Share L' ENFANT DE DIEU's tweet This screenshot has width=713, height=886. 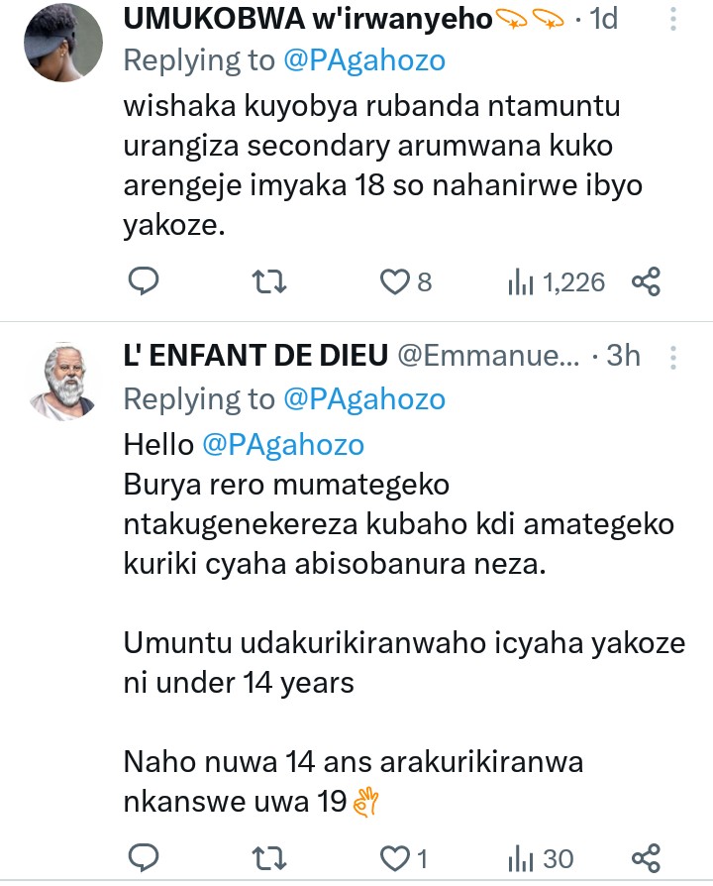pyautogui.click(x=646, y=858)
